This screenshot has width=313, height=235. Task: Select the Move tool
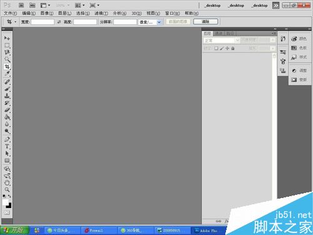(x=7, y=38)
